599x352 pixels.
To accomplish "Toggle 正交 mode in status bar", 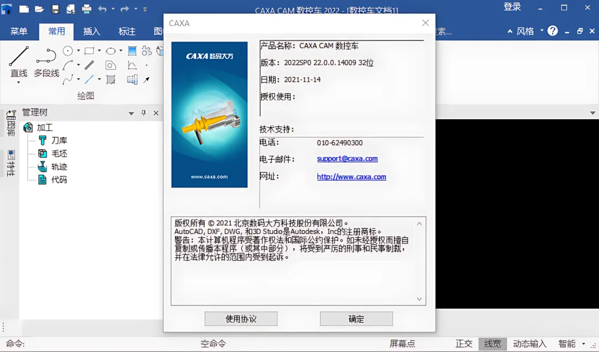I will (x=464, y=344).
